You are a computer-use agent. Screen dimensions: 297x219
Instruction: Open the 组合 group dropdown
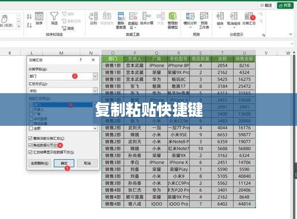click(x=220, y=20)
